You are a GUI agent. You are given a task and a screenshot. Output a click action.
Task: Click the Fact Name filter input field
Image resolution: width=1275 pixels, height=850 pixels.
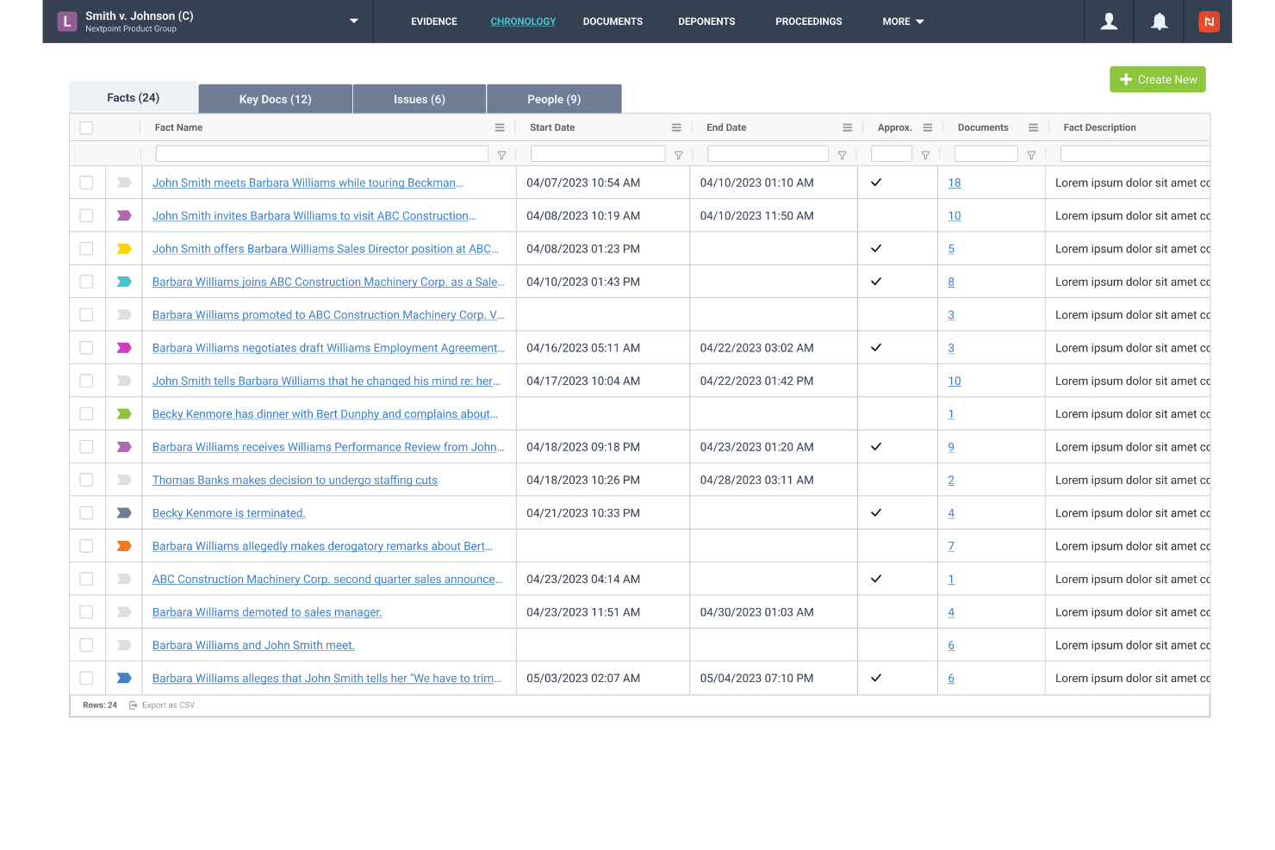(322, 154)
